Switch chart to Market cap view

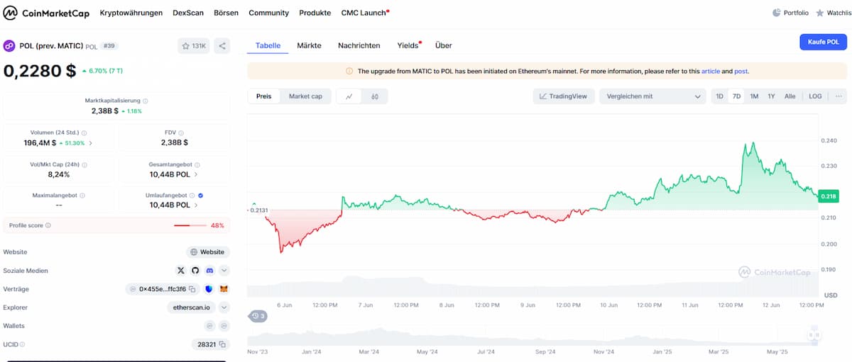tap(305, 96)
